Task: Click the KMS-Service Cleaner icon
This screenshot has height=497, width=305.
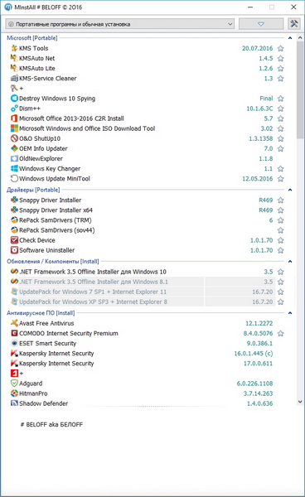Action: coord(14,79)
